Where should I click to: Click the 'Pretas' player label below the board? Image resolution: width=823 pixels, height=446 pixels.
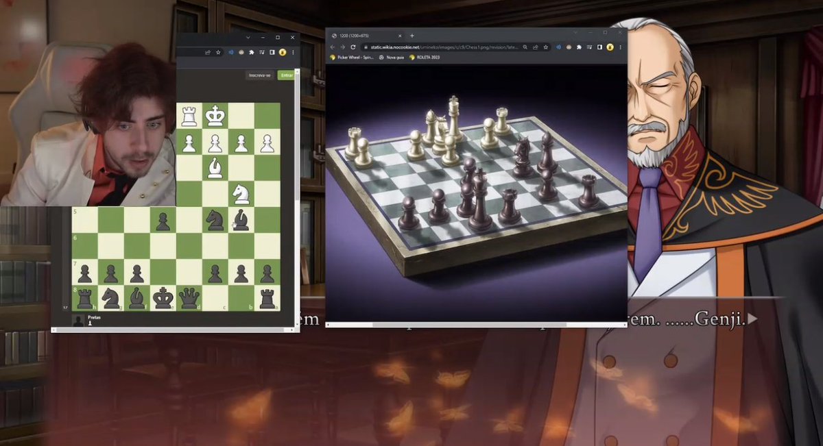(x=94, y=318)
